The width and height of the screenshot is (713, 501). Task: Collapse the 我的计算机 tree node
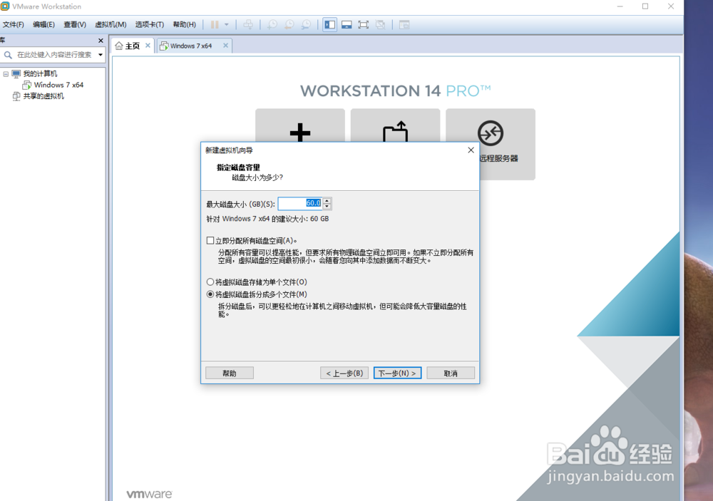tap(6, 73)
